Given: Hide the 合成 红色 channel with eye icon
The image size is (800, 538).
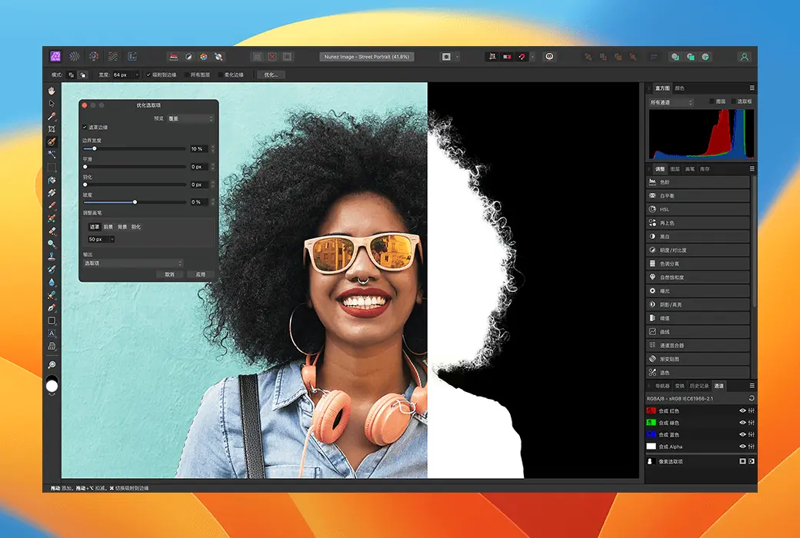Looking at the screenshot, I should tap(742, 411).
